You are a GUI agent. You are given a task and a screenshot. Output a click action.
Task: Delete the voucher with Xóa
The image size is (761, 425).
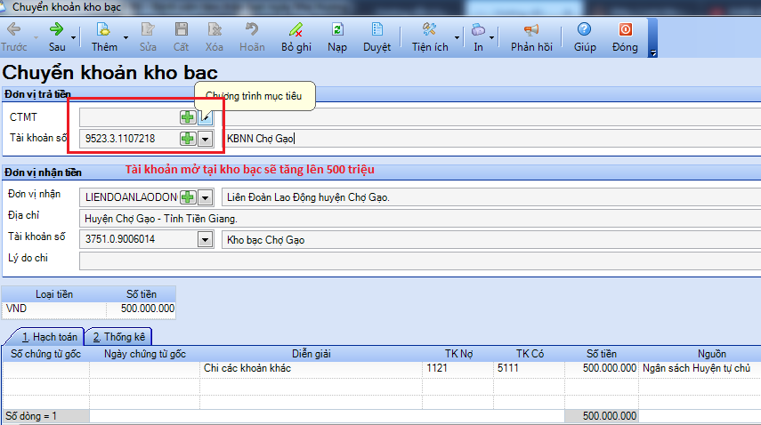coord(214,36)
